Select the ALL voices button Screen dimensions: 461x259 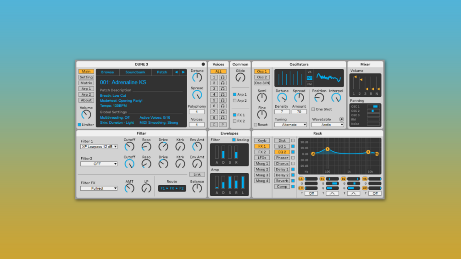[x=218, y=72]
